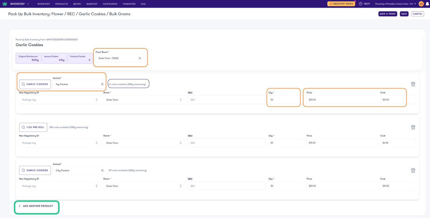Delete the 1.5G Pre Roll product row
Screen dimensions: 430x218
pyautogui.click(x=413, y=127)
